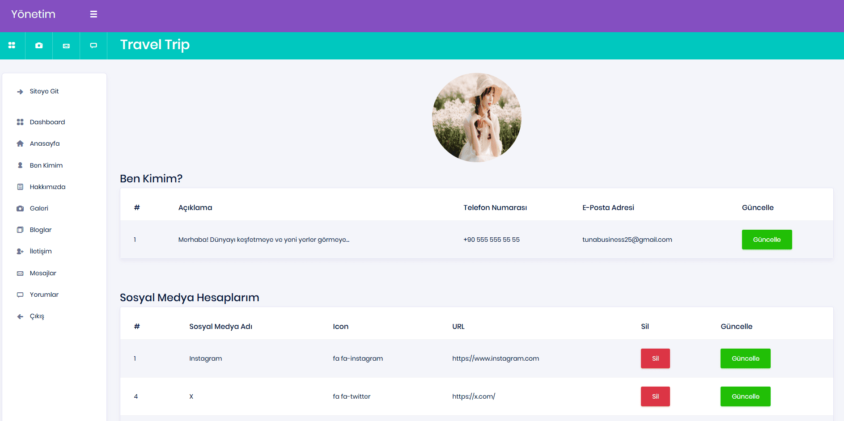Delete Instagram account with Sil button
The width and height of the screenshot is (844, 421).
(x=655, y=358)
